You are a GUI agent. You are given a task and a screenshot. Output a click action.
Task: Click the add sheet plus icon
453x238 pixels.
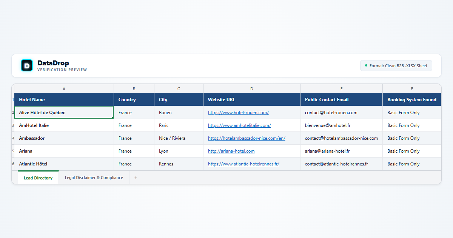pyautogui.click(x=136, y=178)
